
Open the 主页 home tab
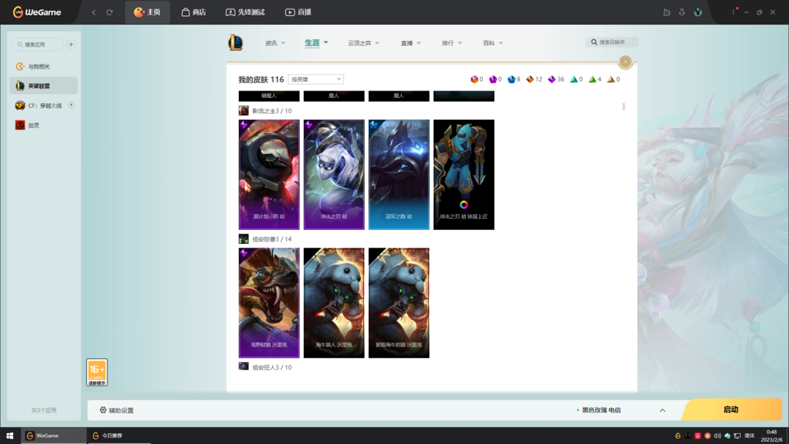(x=147, y=12)
